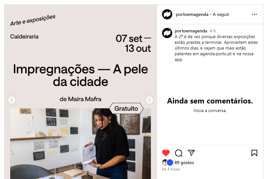Open portoemagenda profile picture in header

click(167, 14)
